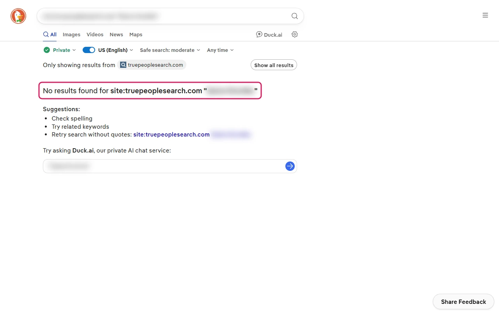499x314 pixels.
Task: Click the truepeoplesearch.com site chip
Action: tap(152, 65)
